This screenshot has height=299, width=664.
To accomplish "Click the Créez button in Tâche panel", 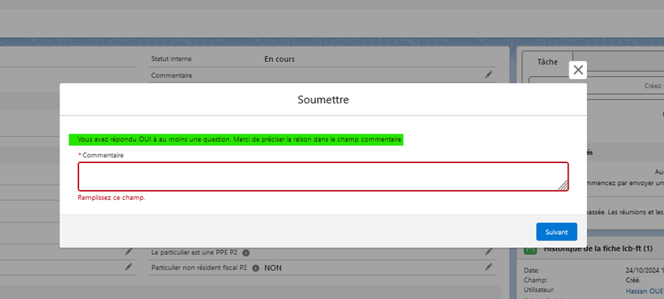I will tap(653, 85).
